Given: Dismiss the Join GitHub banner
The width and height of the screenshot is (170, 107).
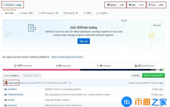Looking at the screenshot, I should click(157, 25).
